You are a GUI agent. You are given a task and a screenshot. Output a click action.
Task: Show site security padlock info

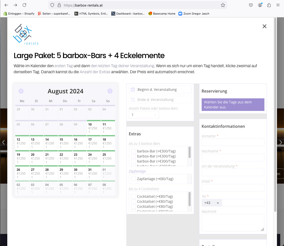59,5
